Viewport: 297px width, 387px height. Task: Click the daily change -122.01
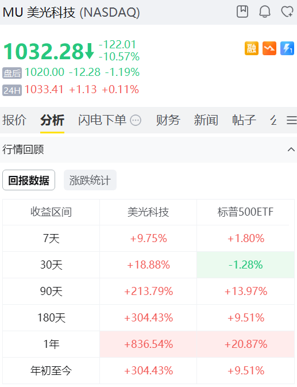point(117,45)
